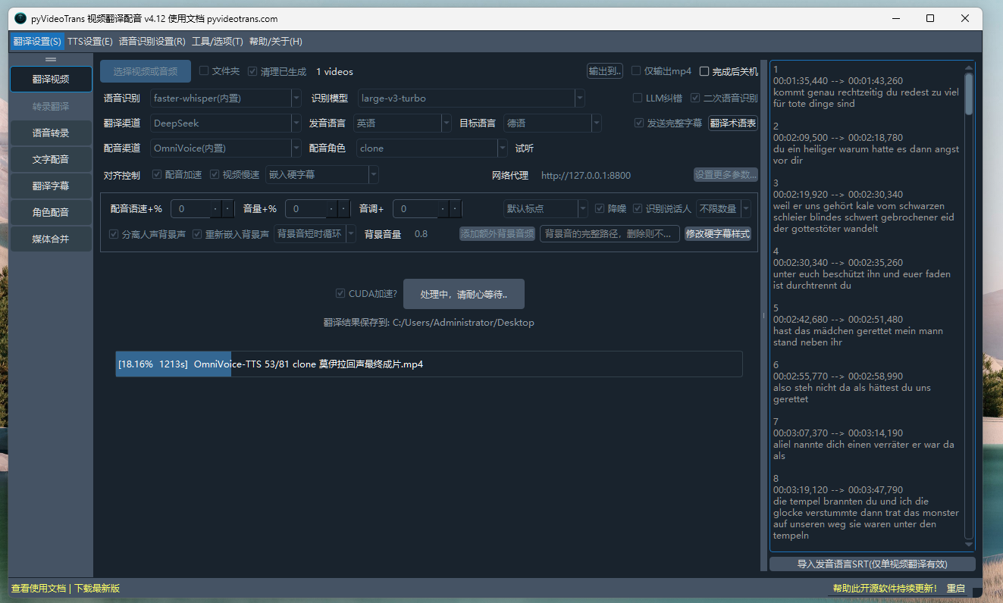
Task: Click the 输出到.. button
Action: 605,71
